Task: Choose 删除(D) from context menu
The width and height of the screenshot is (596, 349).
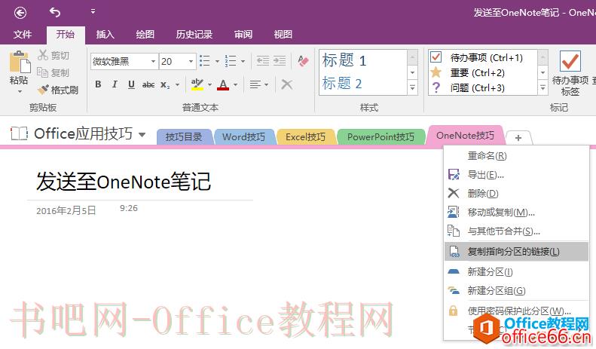Action: 516,194
